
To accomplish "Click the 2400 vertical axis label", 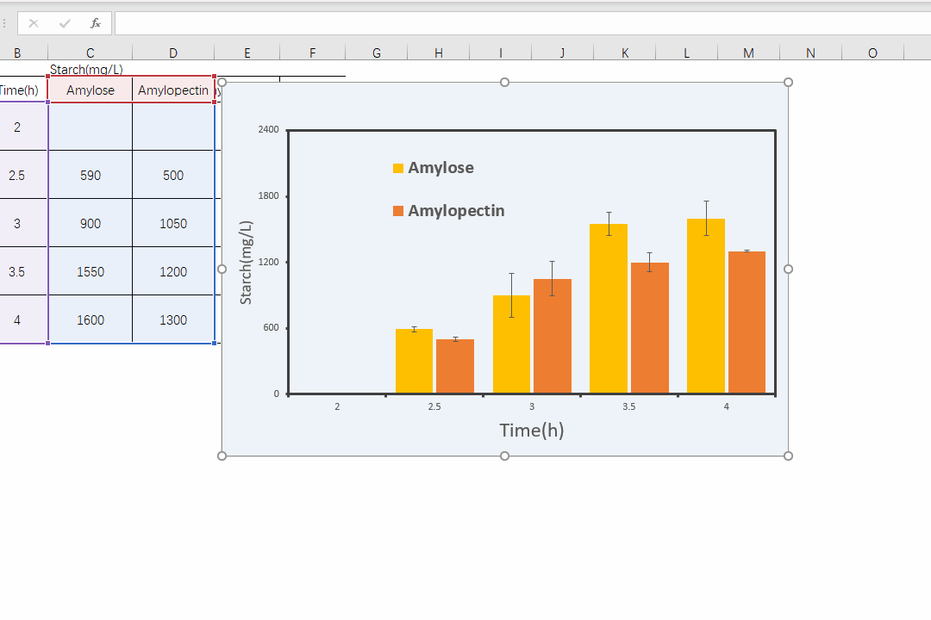I will coord(268,129).
